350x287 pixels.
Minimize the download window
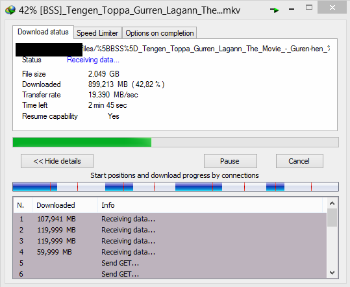[292, 9]
